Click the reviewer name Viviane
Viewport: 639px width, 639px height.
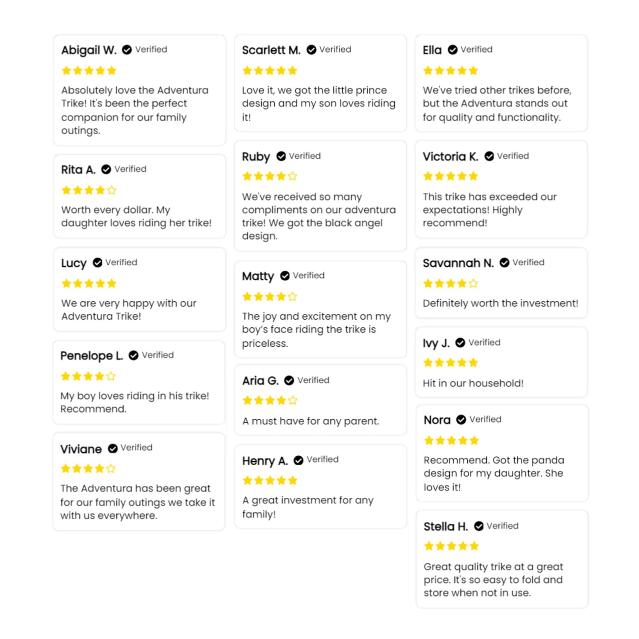[81, 449]
